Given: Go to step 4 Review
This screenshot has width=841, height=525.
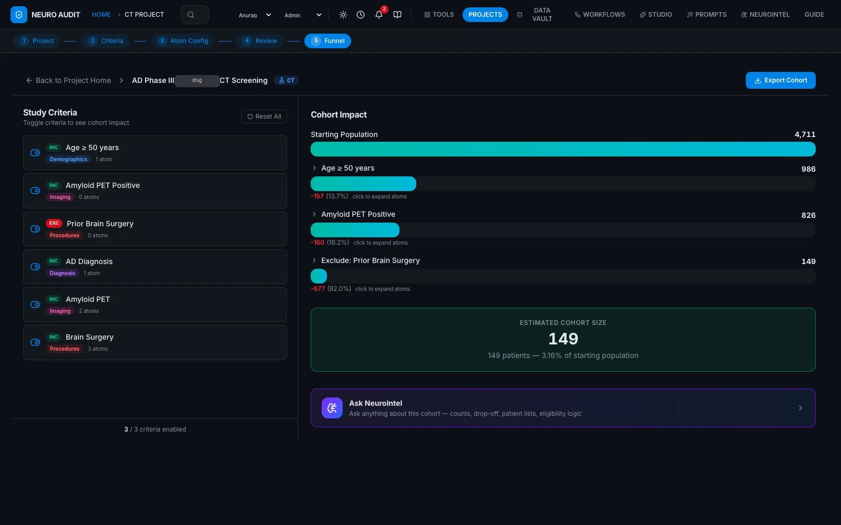Looking at the screenshot, I should coord(260,41).
